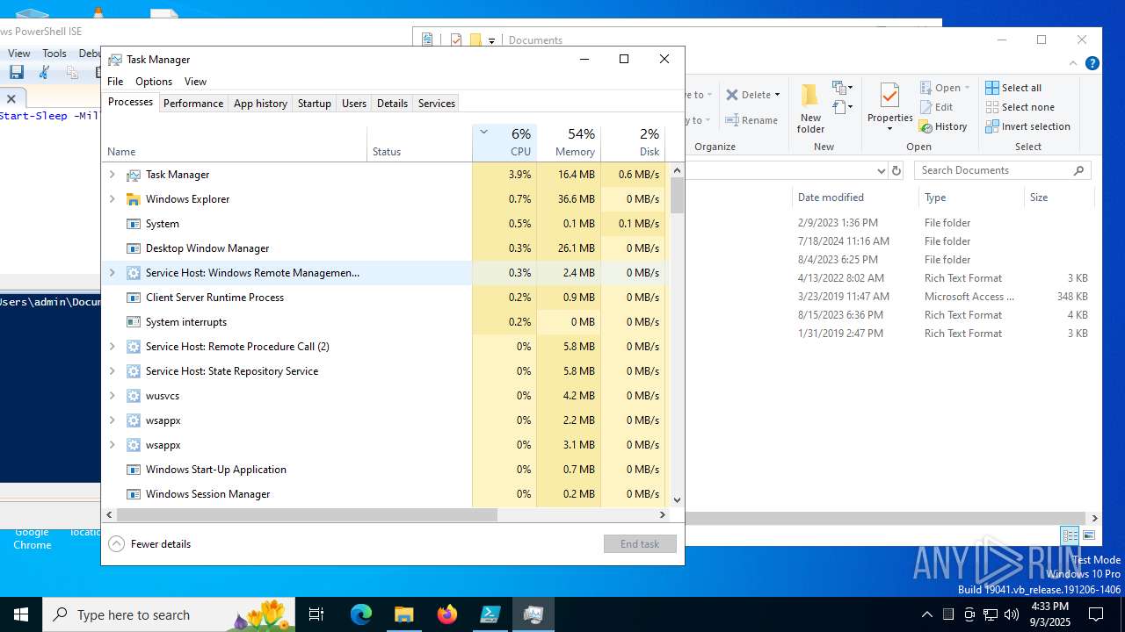Click the Service Host: State Repository Service gear icon
The height and width of the screenshot is (632, 1125).
(134, 371)
